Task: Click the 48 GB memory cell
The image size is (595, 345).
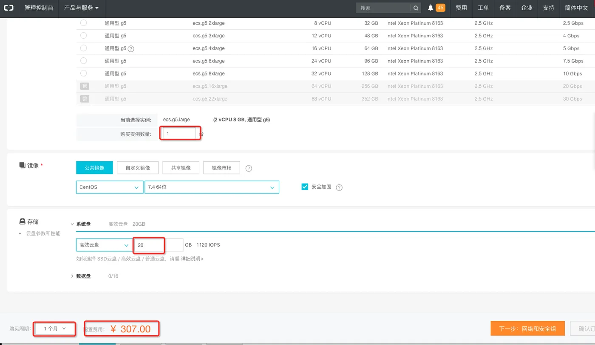Action: click(x=371, y=36)
